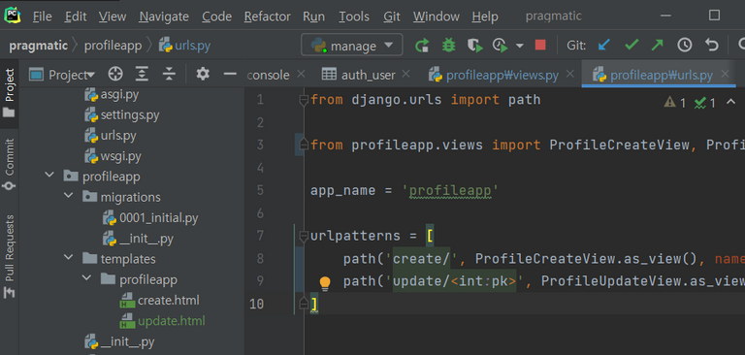Open the manage run configuration dropdown
Viewport: 745px width, 355px height.
[x=352, y=46]
